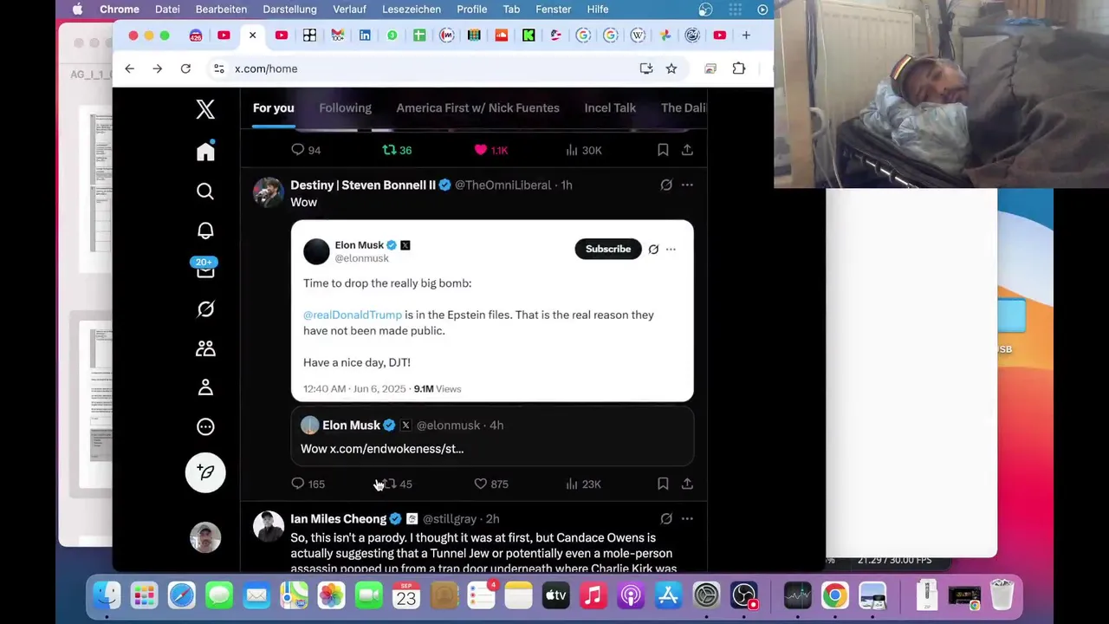This screenshot has height=624, width=1109.
Task: Go back in Chrome
Action: (x=130, y=68)
